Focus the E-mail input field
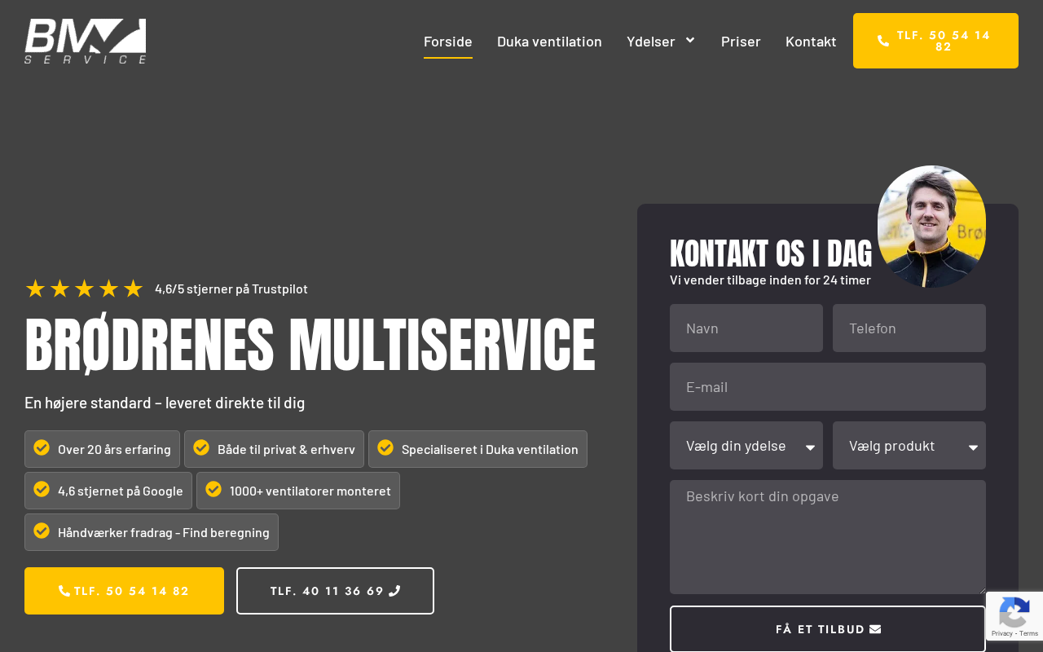Viewport: 1043px width, 652px height. click(828, 387)
